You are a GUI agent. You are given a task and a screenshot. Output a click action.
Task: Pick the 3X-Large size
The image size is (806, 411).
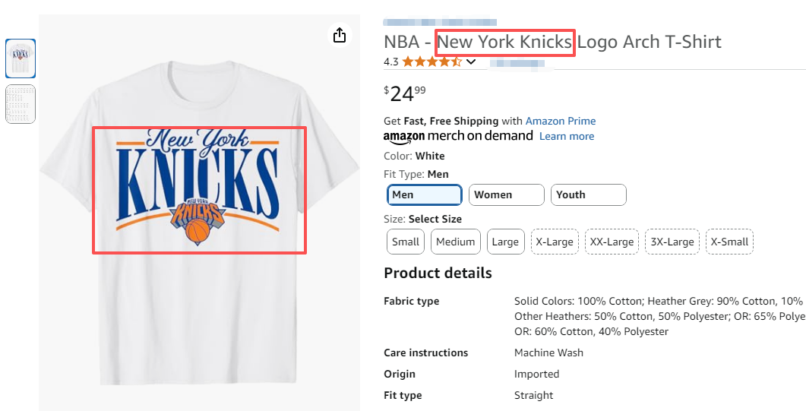(672, 242)
